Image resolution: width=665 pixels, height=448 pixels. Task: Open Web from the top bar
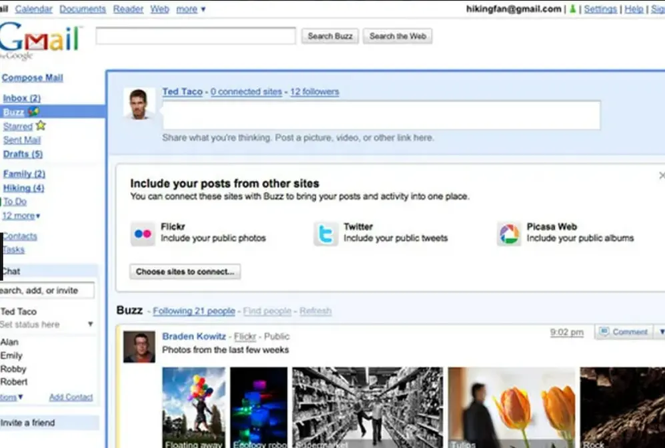tap(159, 9)
